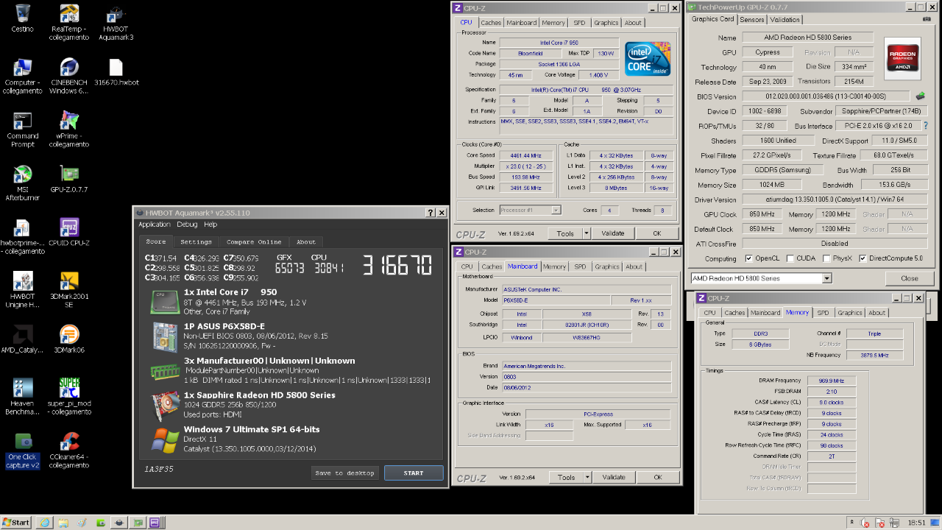Expand Tools dropdown arrow in CPU-Z Mainboard window
Image resolution: width=942 pixels, height=530 pixels.
click(x=586, y=477)
